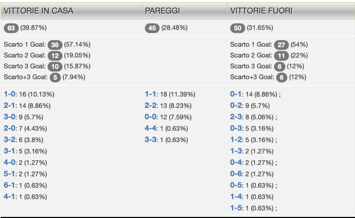Select the 3-0 score link
The image size is (355, 218).
coord(9,117)
